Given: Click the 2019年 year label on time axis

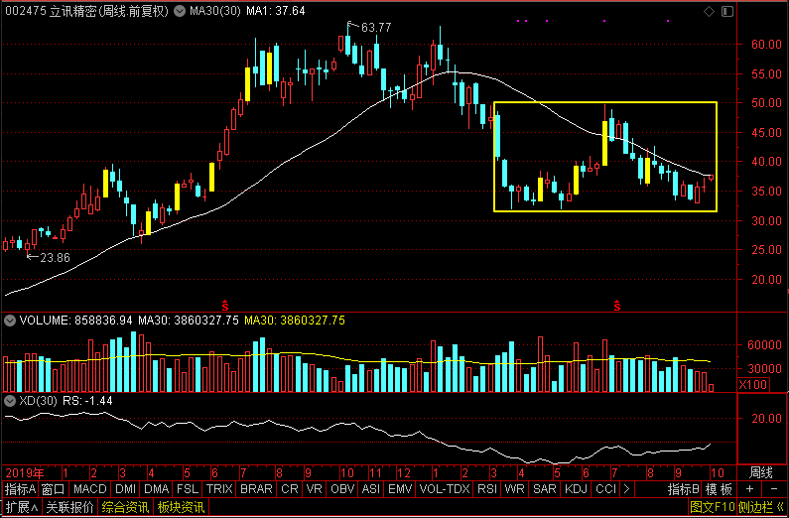Looking at the screenshot, I should pyautogui.click(x=25, y=473).
